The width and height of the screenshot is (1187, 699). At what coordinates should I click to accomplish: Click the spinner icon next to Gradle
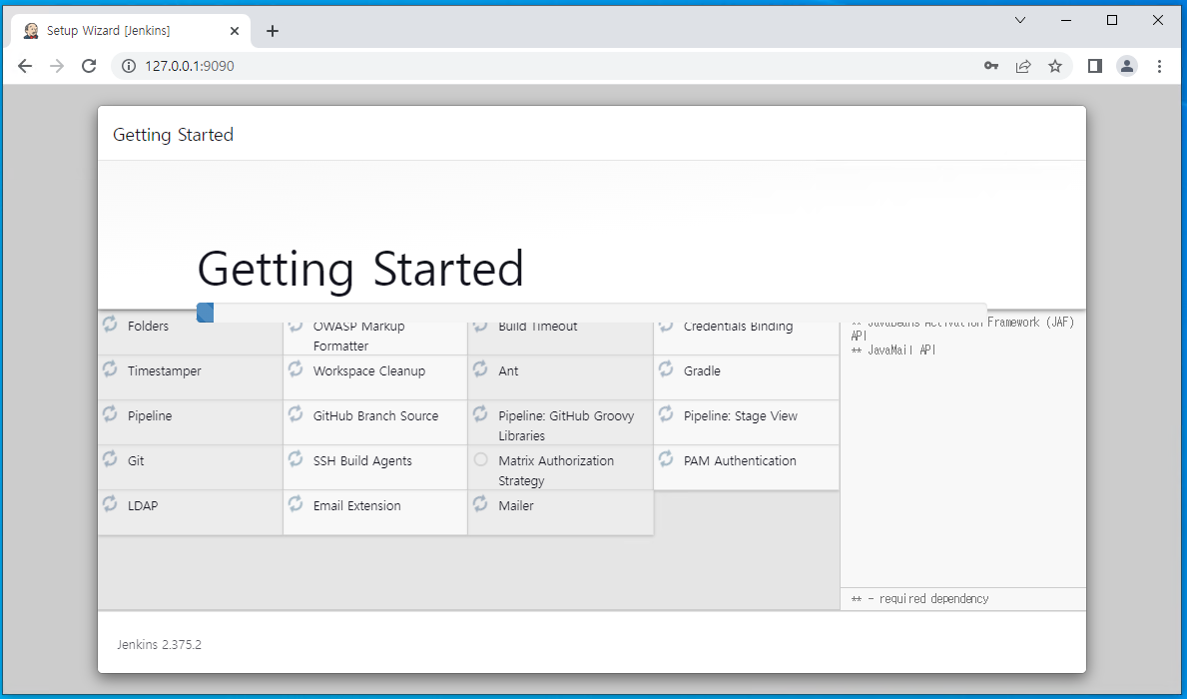pos(666,368)
